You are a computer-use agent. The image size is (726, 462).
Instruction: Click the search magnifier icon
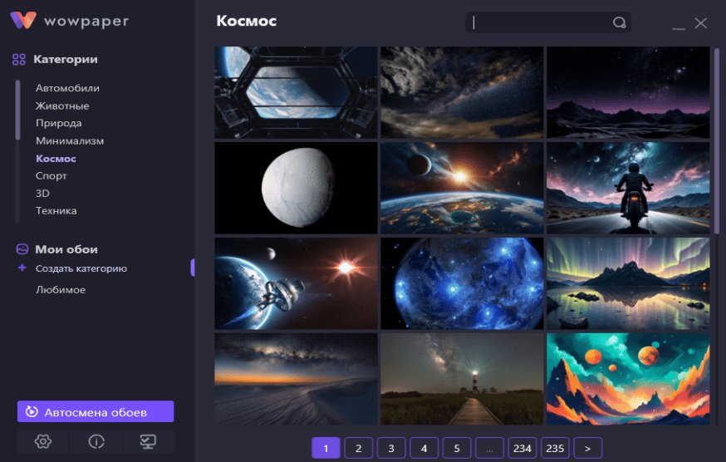[x=619, y=23]
